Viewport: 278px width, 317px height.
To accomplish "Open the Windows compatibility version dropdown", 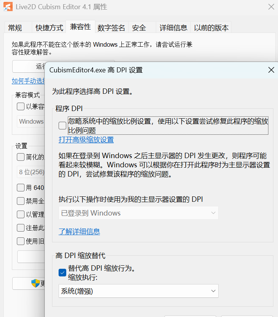I will point(31,121).
